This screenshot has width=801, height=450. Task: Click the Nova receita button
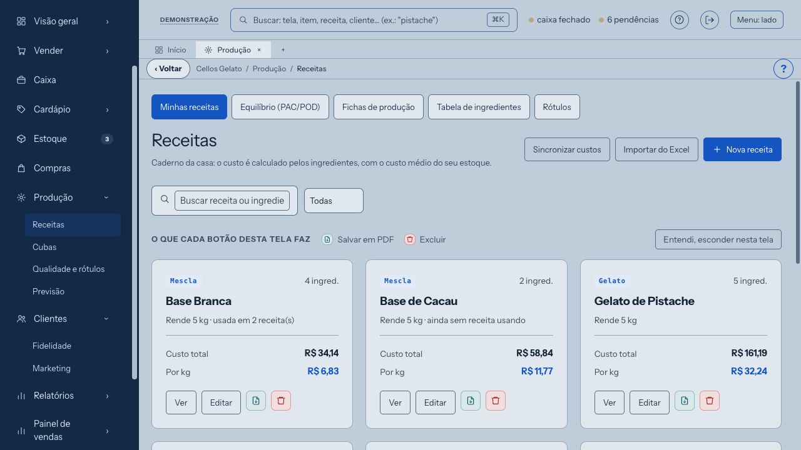pyautogui.click(x=742, y=149)
